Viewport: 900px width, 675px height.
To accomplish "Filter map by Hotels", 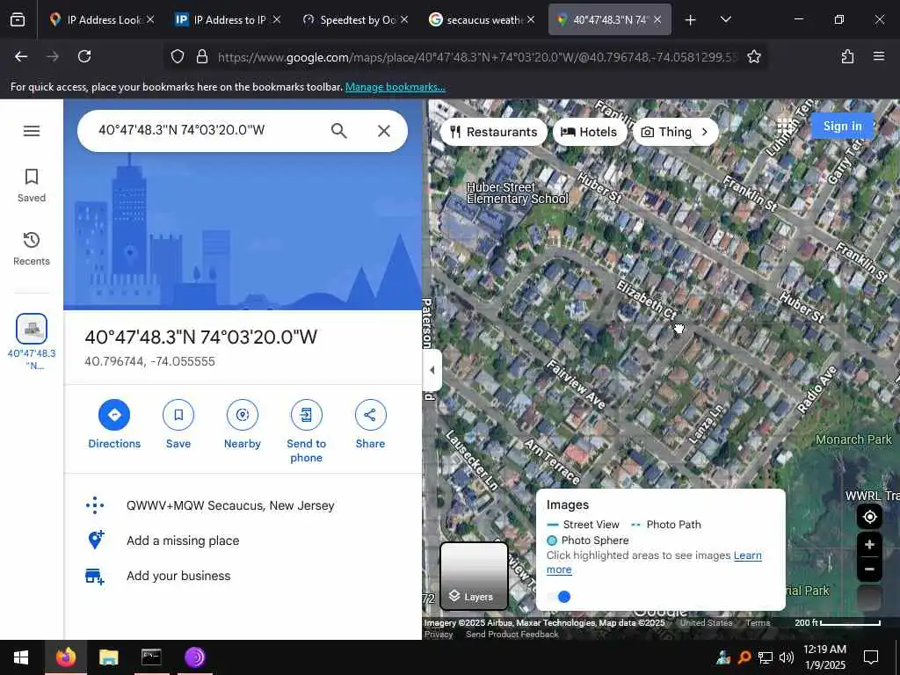I will click(x=590, y=132).
